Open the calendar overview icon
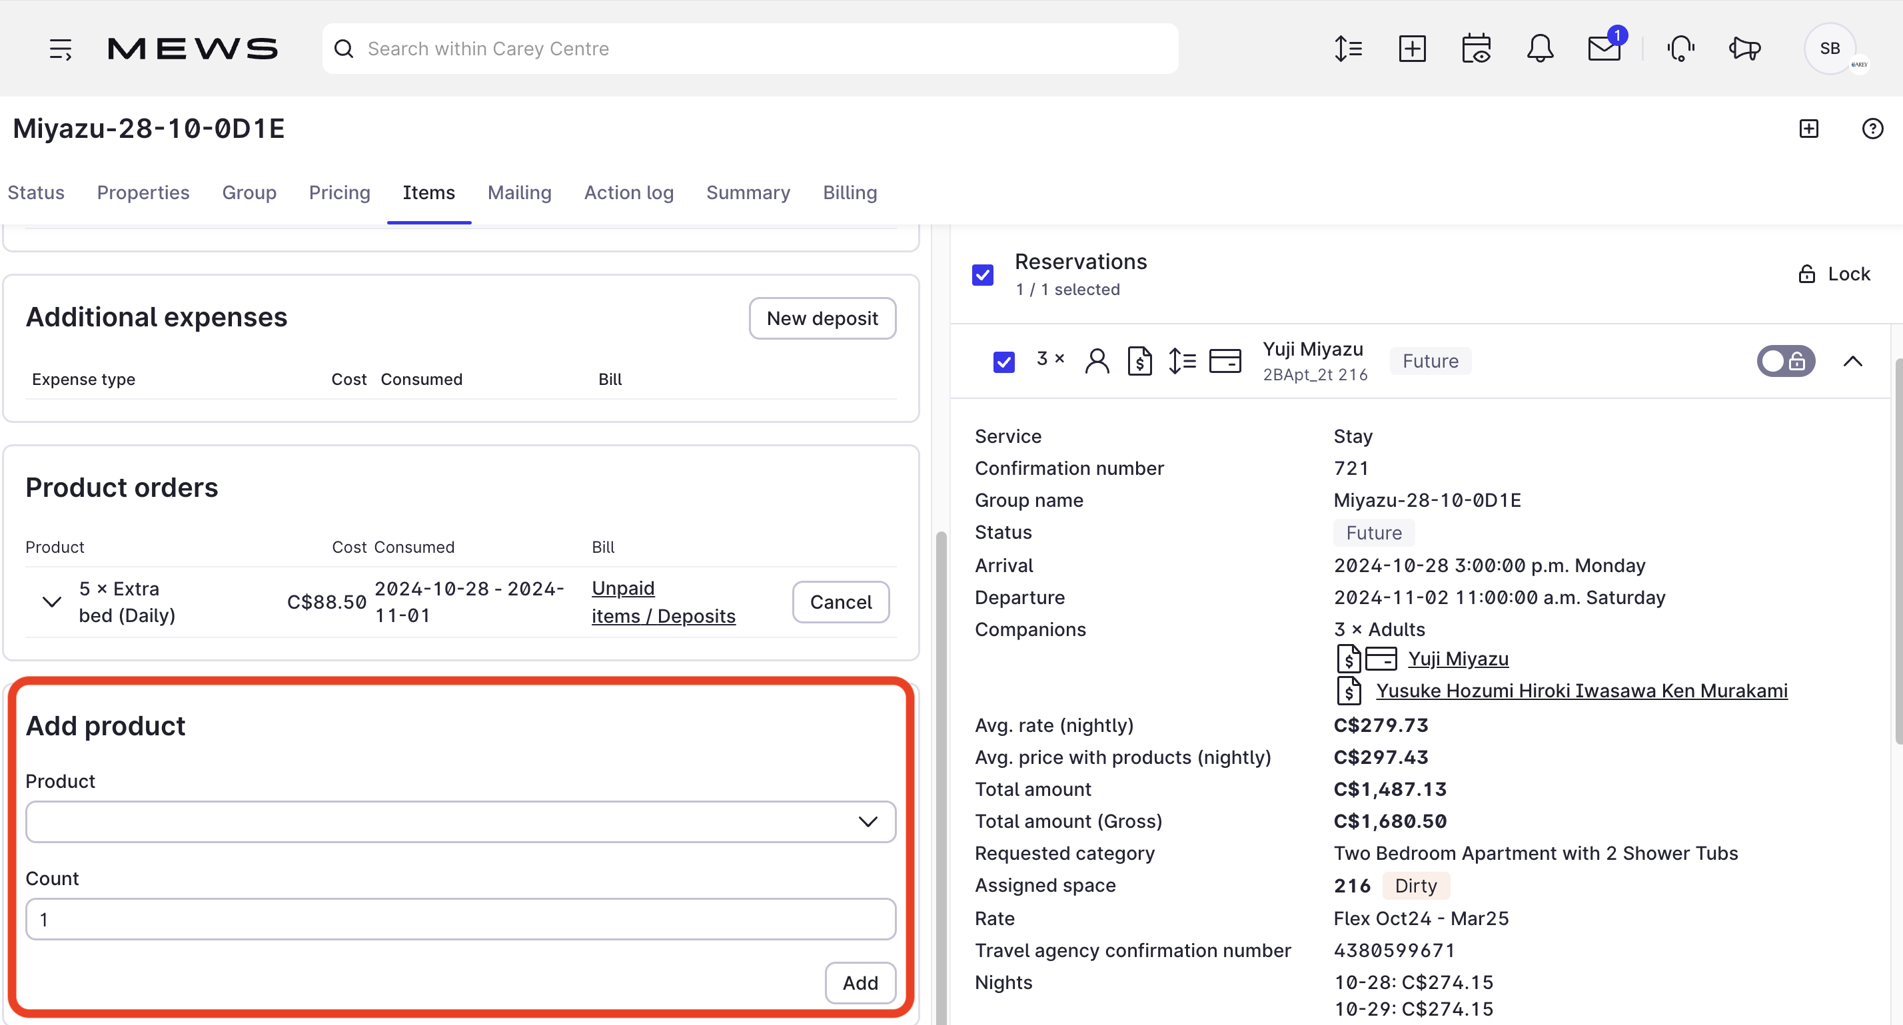The image size is (1903, 1025). 1476,49
